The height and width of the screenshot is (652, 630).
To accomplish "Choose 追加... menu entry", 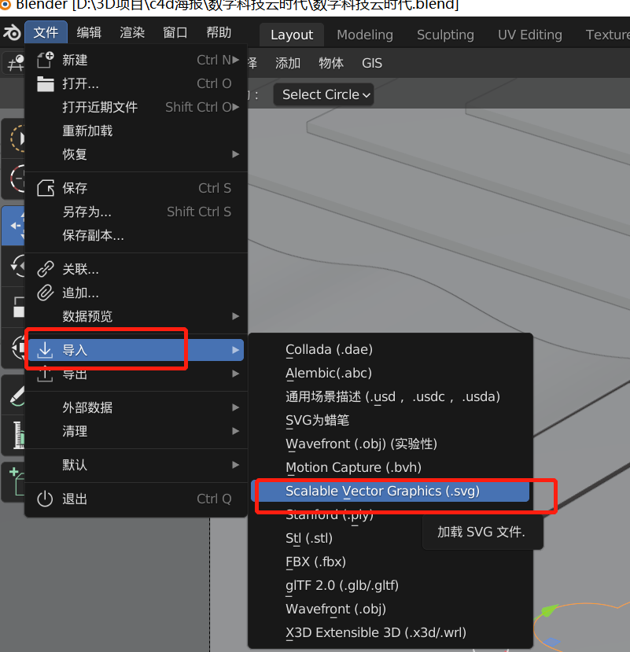I will click(134, 293).
